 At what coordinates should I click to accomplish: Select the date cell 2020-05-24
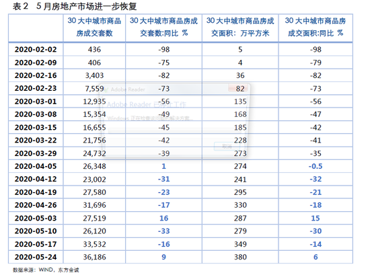(x=36, y=257)
